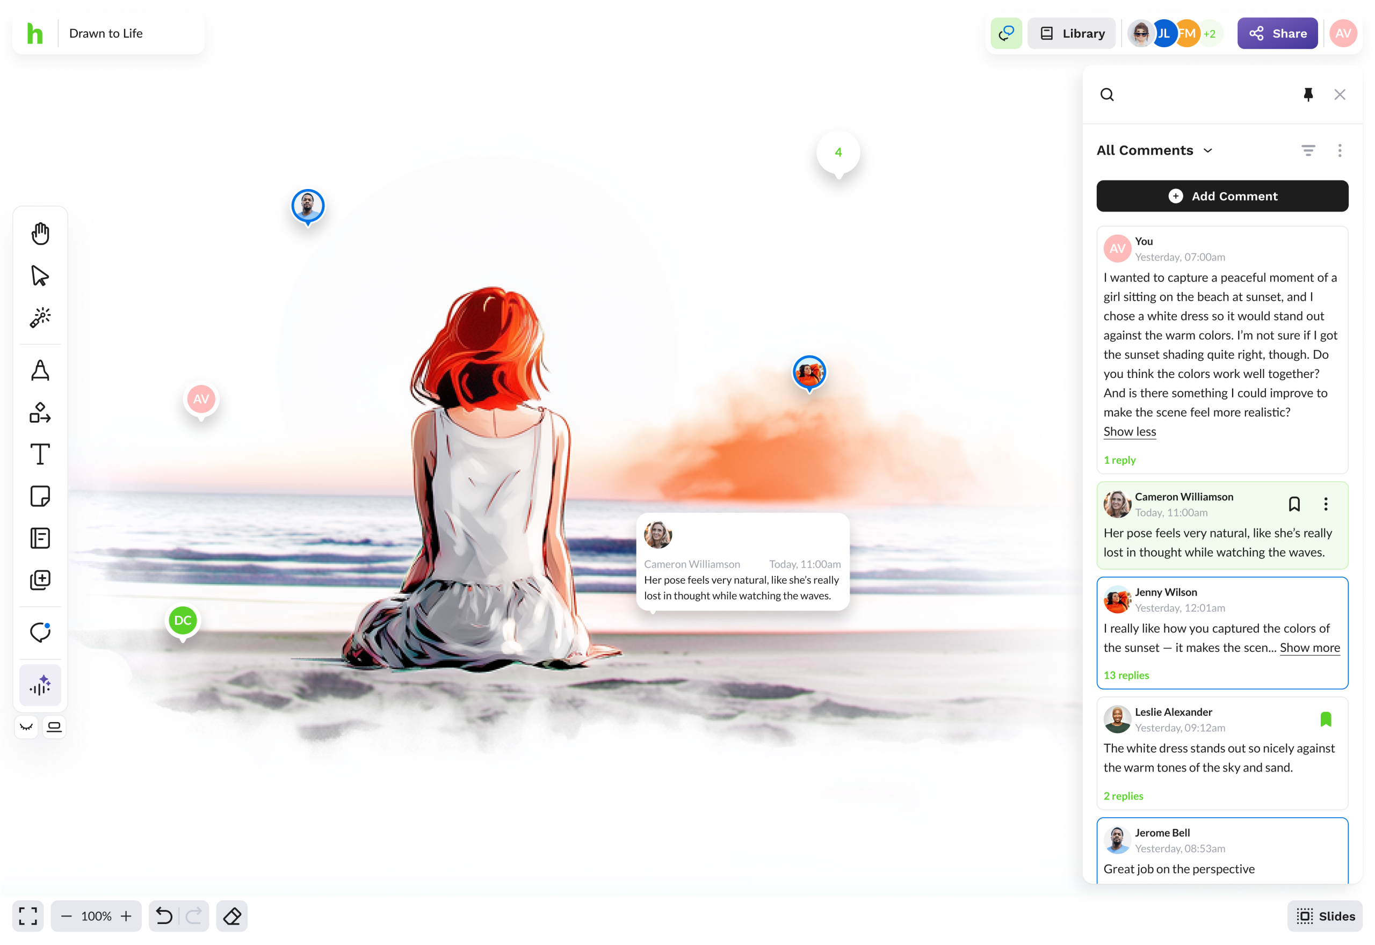Bookmark Cameron Williamson's comment

tap(1294, 504)
